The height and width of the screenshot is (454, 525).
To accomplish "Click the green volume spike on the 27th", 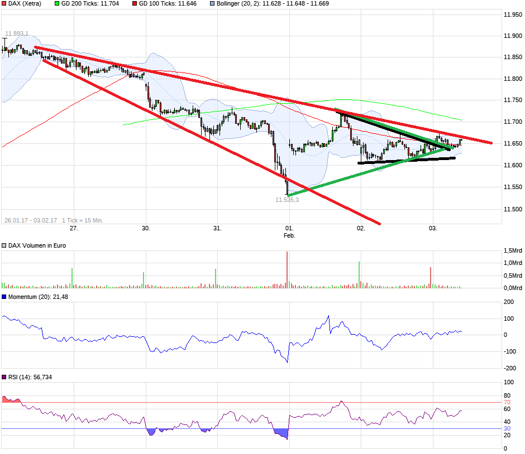I will 72,278.
